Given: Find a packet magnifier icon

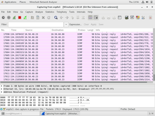Looking at the screenshot, I should point(56,18).
